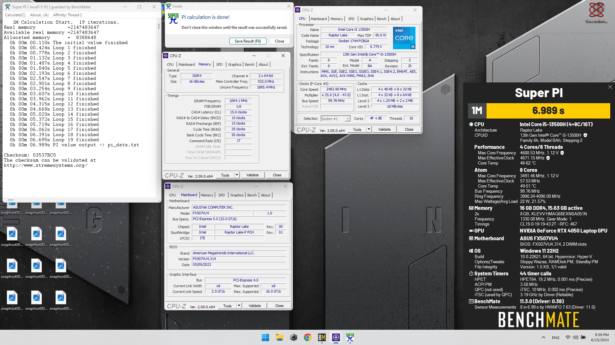Open the BenchMate taskbar icon

pos(322,337)
